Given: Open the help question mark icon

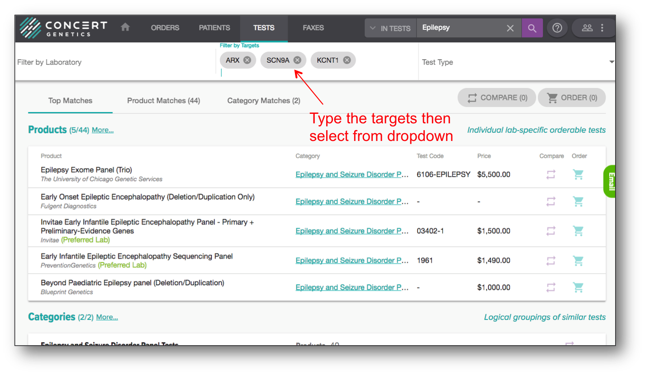Looking at the screenshot, I should [557, 28].
